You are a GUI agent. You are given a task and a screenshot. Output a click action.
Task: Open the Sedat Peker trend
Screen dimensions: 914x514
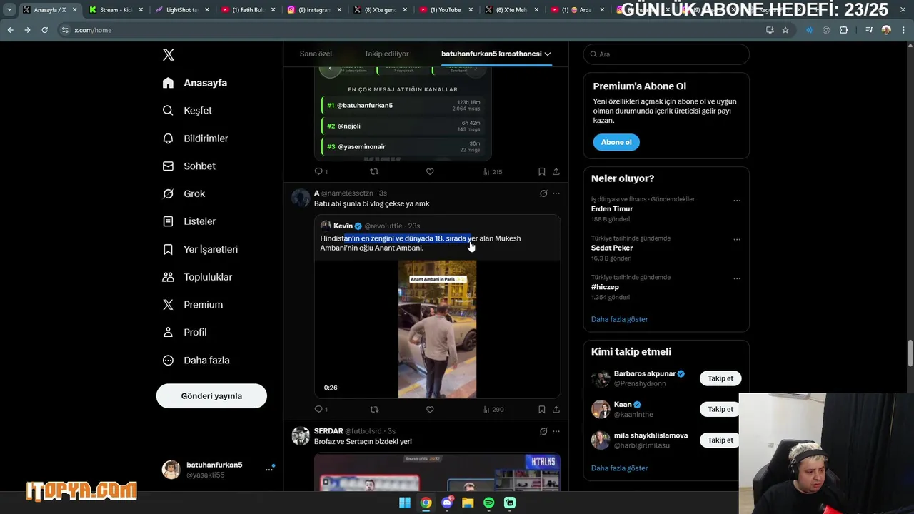(612, 248)
